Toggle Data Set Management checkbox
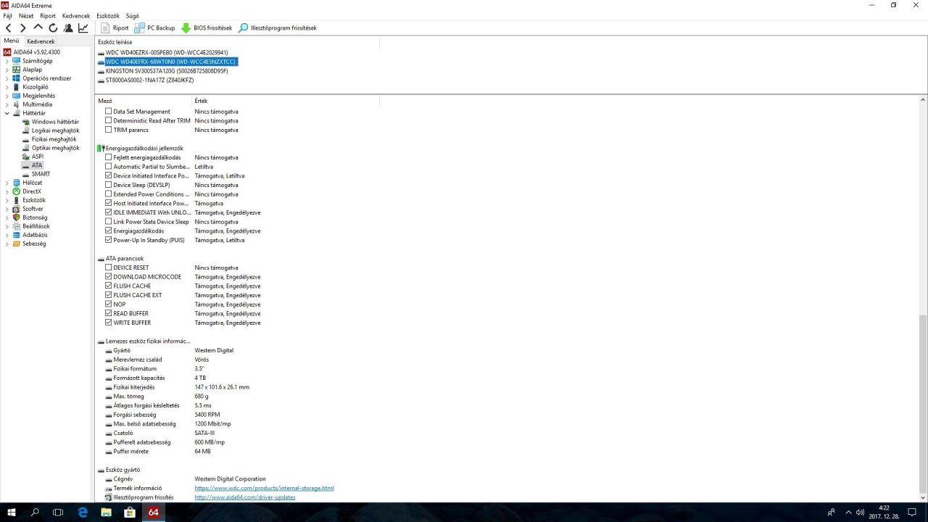 point(109,112)
